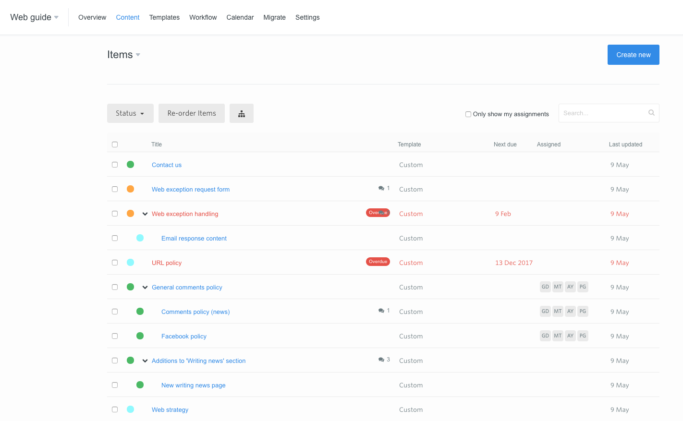The height and width of the screenshot is (421, 683).
Task: Open the Status filter dropdown
Action: click(130, 114)
